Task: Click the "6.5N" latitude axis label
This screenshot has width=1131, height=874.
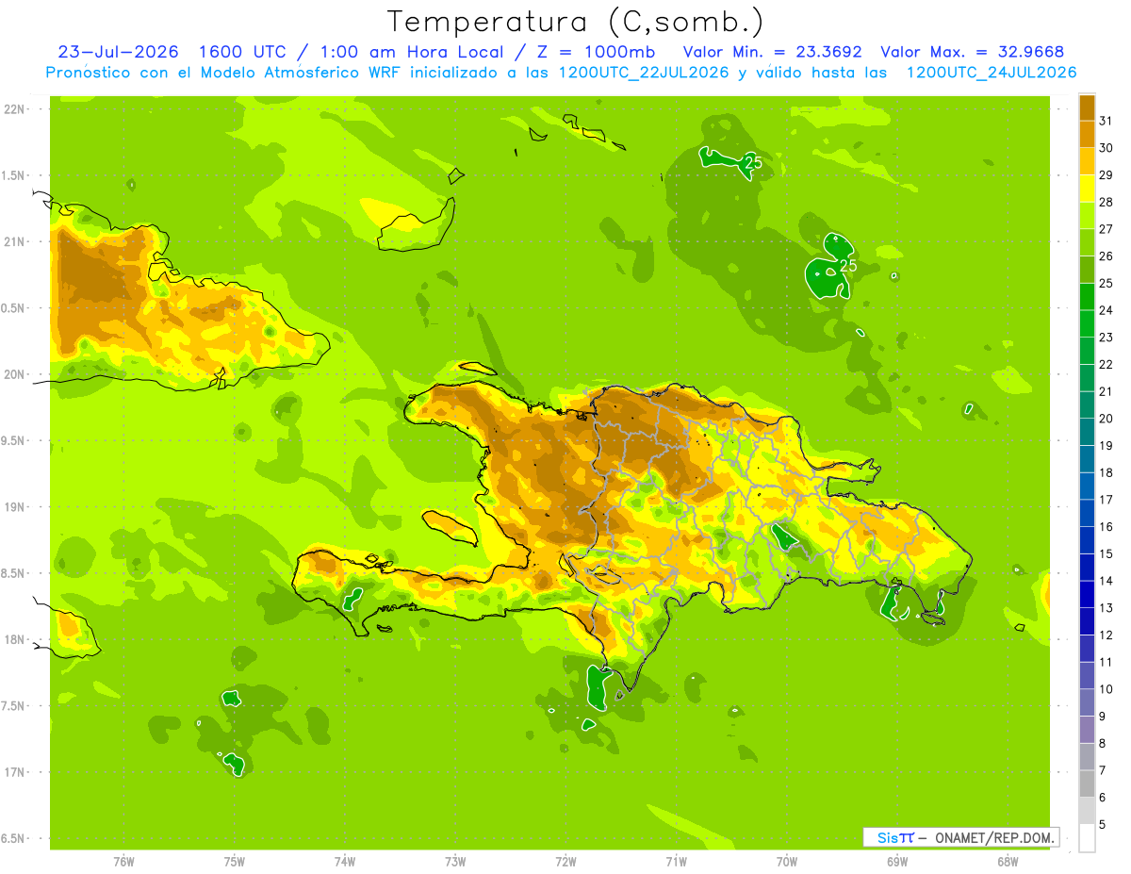Action: click(x=14, y=839)
